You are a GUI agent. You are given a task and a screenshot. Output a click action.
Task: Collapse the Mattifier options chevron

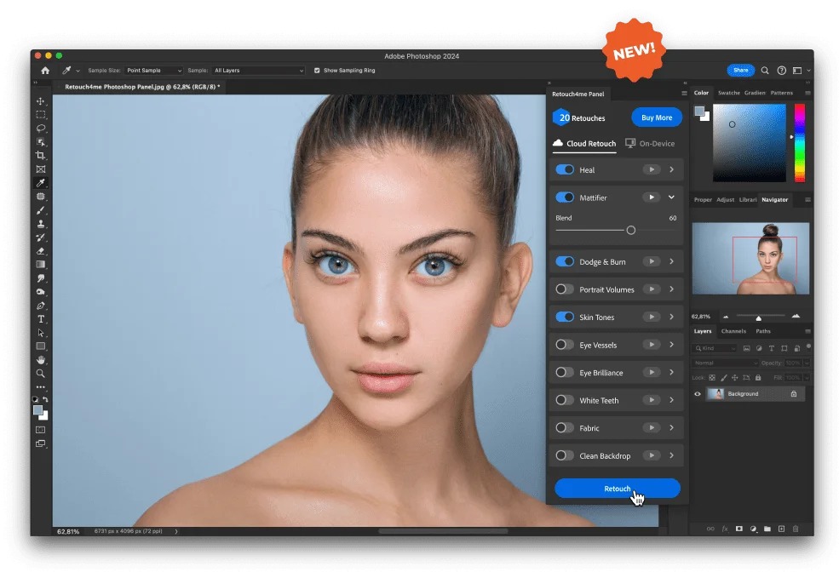tap(671, 197)
